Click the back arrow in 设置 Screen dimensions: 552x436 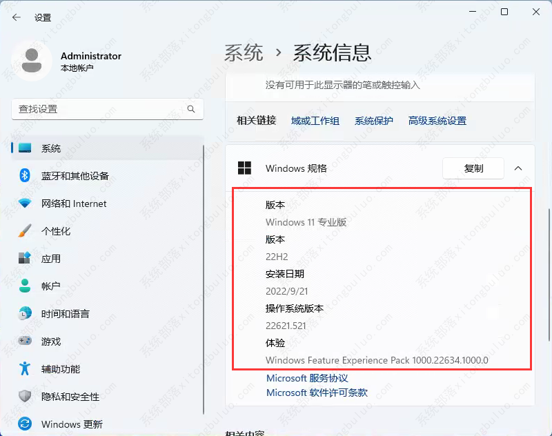click(15, 17)
